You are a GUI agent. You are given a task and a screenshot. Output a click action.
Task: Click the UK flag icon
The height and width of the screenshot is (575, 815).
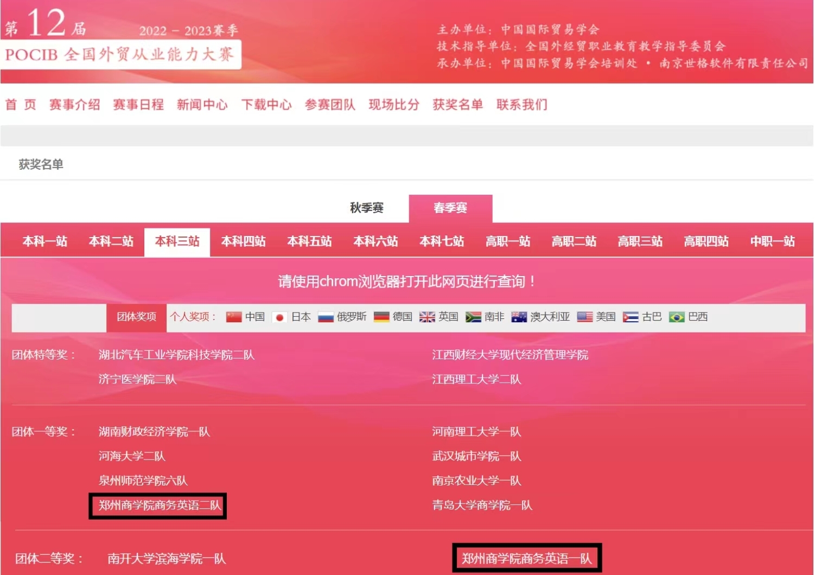[x=427, y=317]
